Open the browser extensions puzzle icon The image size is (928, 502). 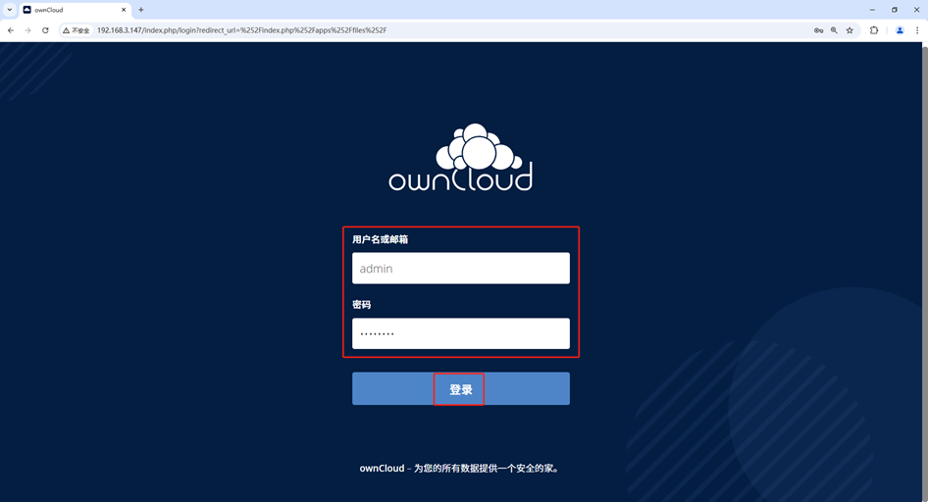click(x=874, y=30)
